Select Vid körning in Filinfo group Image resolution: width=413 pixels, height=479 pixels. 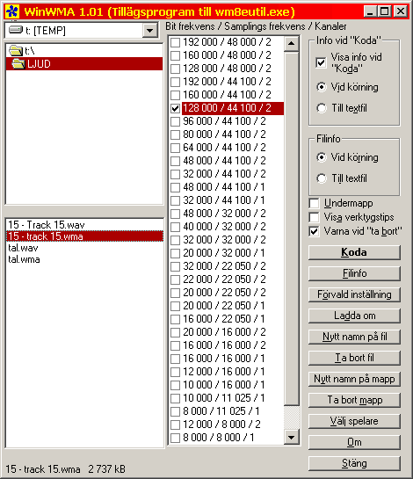(x=322, y=157)
